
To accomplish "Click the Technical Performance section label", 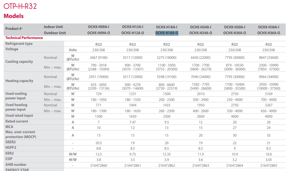I will tap(24, 38).
